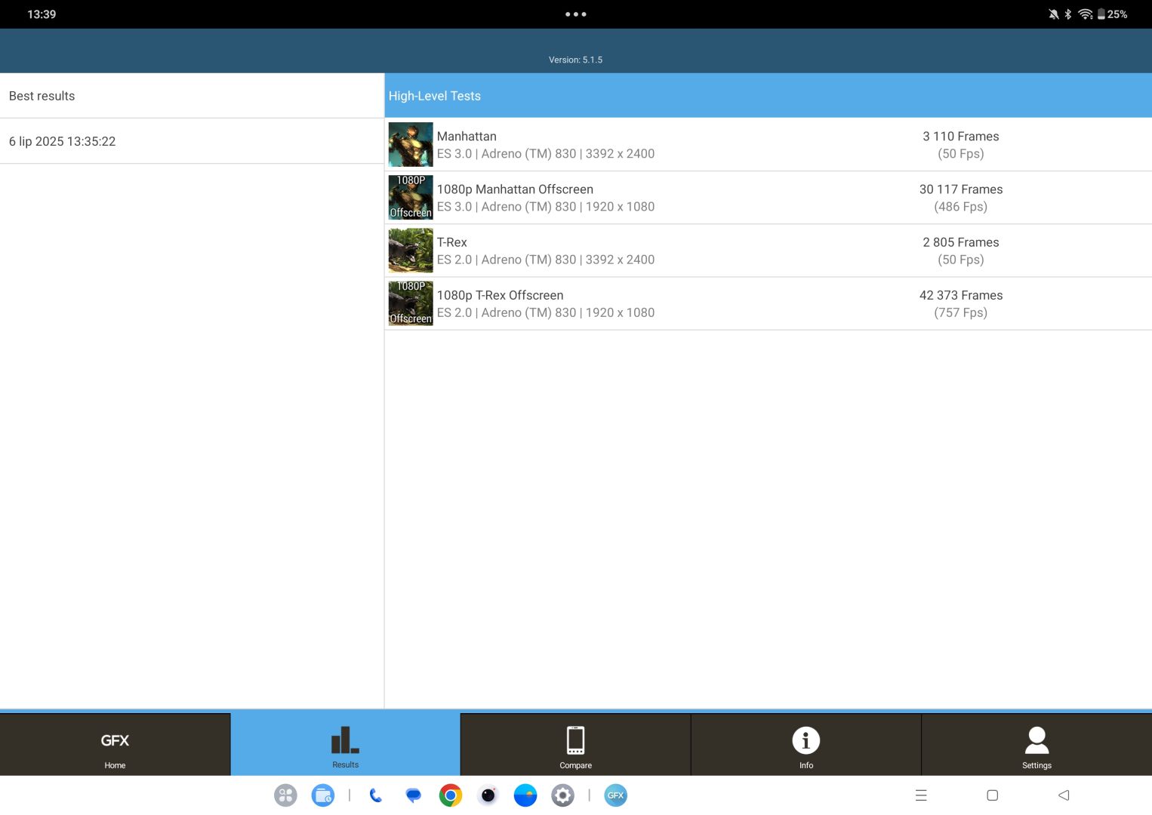
Task: Open the app drawer in the taskbar
Action: coord(285,795)
